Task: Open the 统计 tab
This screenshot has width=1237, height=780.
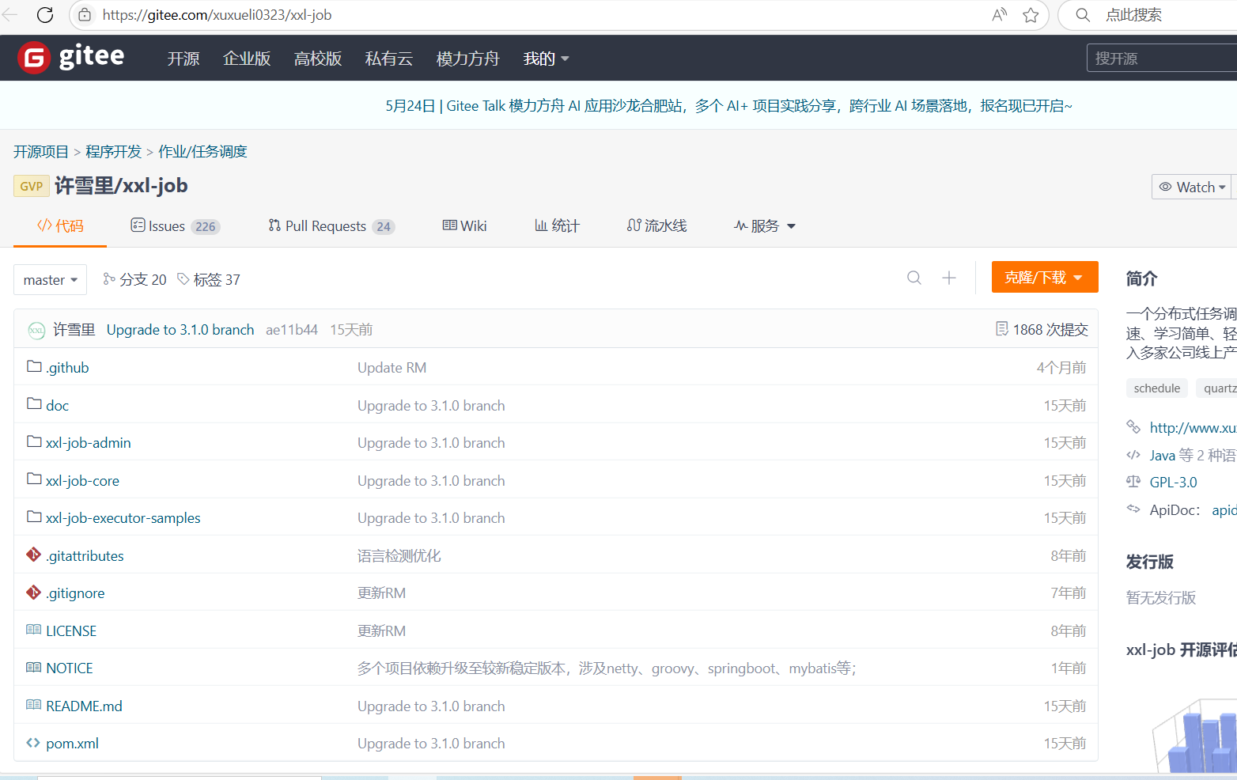Action: click(x=557, y=226)
